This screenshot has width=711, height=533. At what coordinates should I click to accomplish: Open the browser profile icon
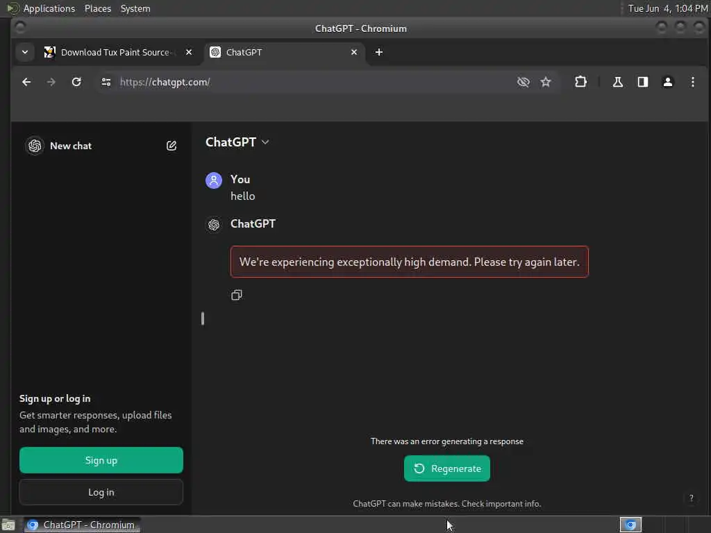(667, 82)
